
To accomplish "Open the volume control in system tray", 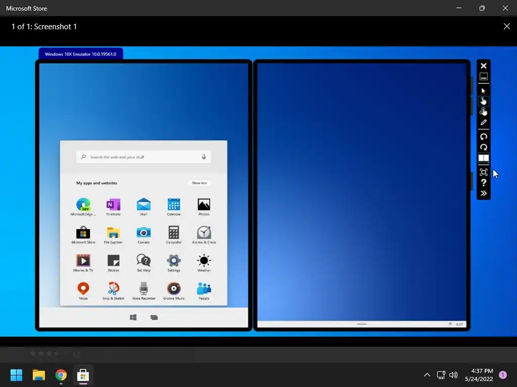I will pyautogui.click(x=453, y=375).
